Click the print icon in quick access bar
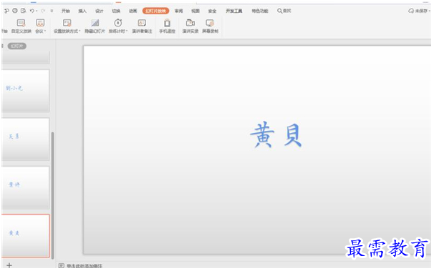Screen dimensions: 434x271 point(15,11)
